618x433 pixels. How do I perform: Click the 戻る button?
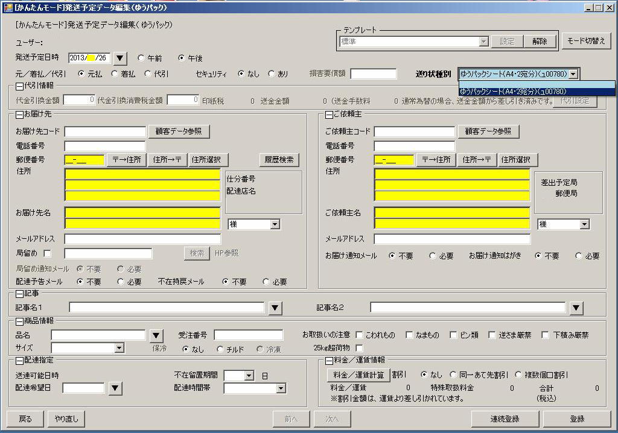pyautogui.click(x=25, y=419)
